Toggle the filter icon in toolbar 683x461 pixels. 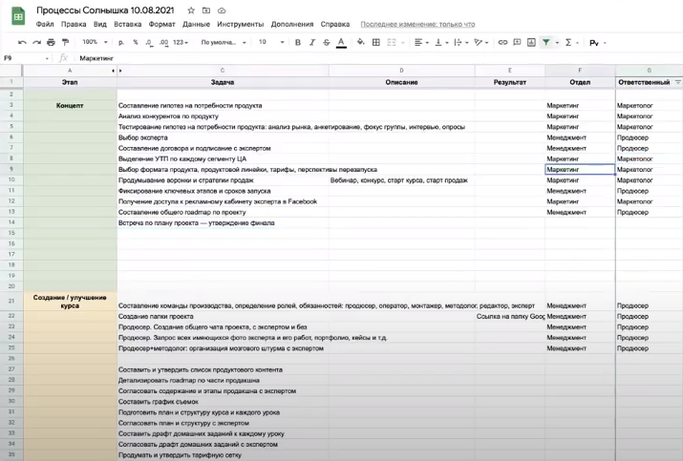coord(545,42)
